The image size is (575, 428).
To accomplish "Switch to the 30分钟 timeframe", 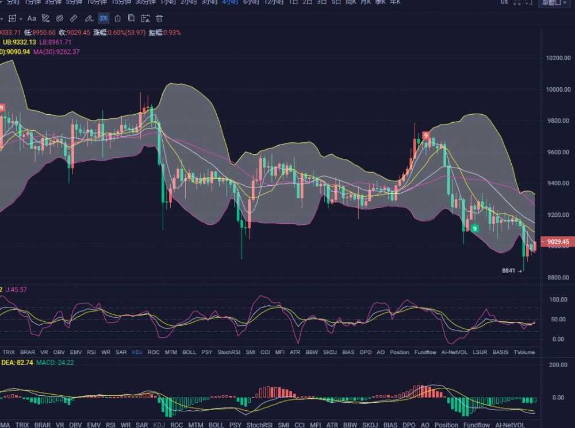I will coord(145,2).
